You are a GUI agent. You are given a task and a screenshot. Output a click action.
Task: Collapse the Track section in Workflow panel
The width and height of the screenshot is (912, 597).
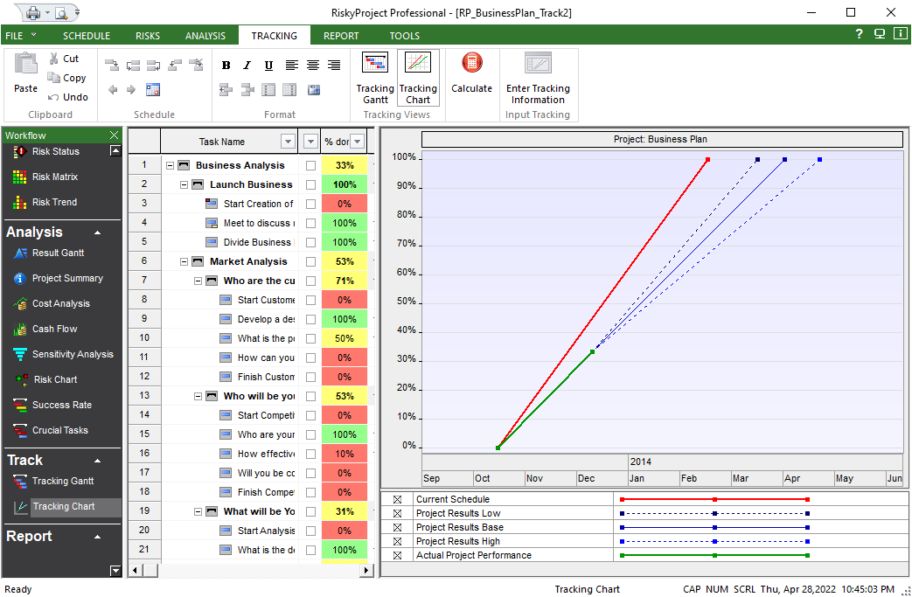(98, 461)
